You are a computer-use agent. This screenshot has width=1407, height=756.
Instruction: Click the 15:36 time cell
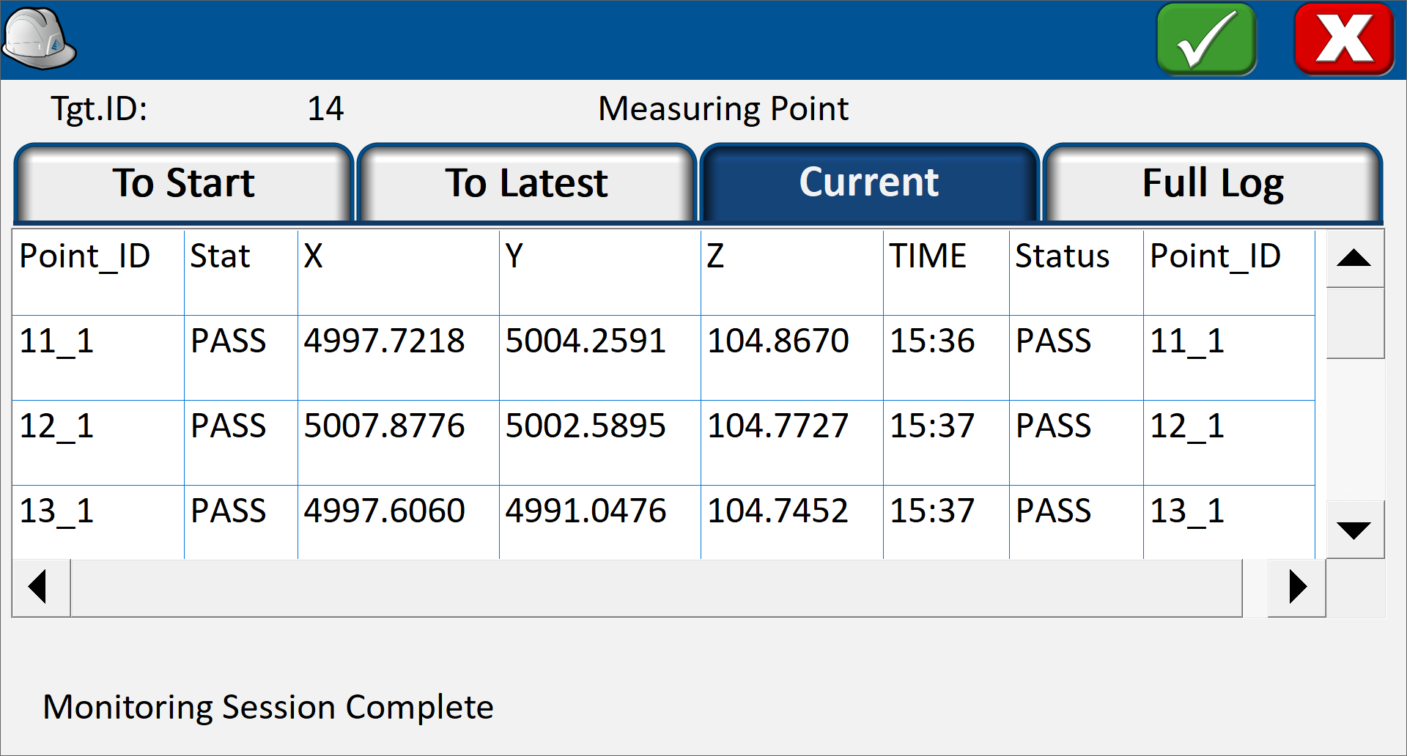(946, 357)
